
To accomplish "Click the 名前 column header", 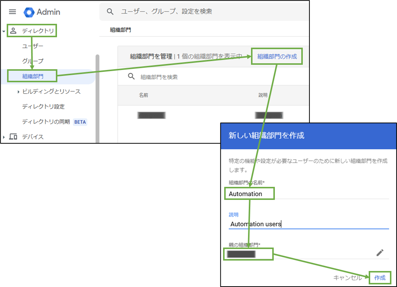I will (143, 95).
